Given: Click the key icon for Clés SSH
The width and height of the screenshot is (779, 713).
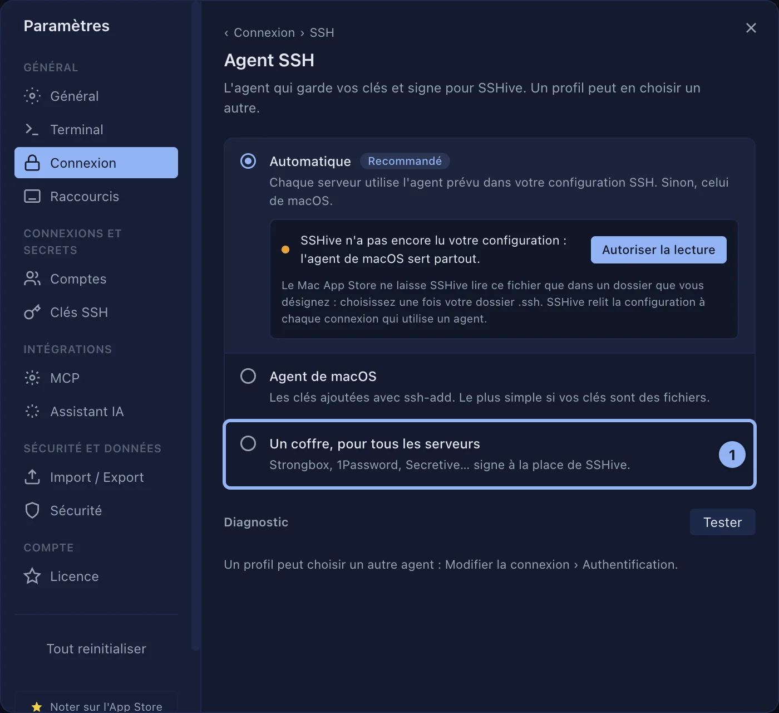Looking at the screenshot, I should point(32,312).
